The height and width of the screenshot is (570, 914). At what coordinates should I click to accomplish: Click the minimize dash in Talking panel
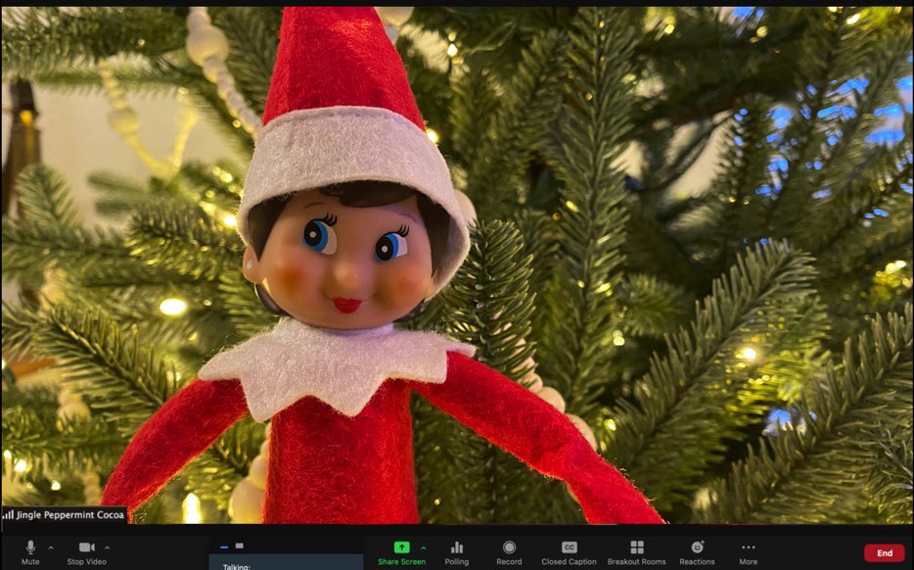[224, 546]
